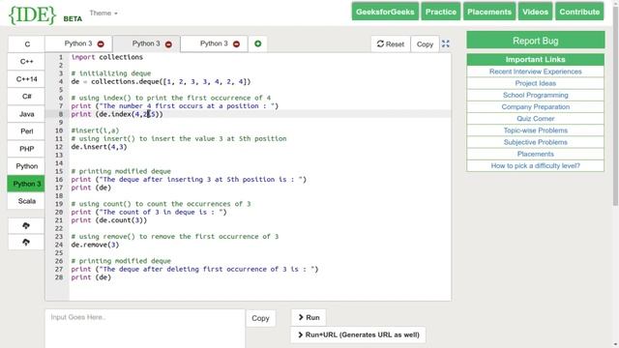The height and width of the screenshot is (348, 619).
Task: Toggle fullscreen editor mode
Action: (x=446, y=43)
